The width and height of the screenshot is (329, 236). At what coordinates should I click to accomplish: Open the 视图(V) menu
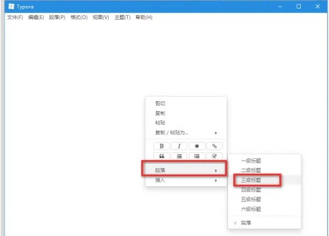point(101,17)
